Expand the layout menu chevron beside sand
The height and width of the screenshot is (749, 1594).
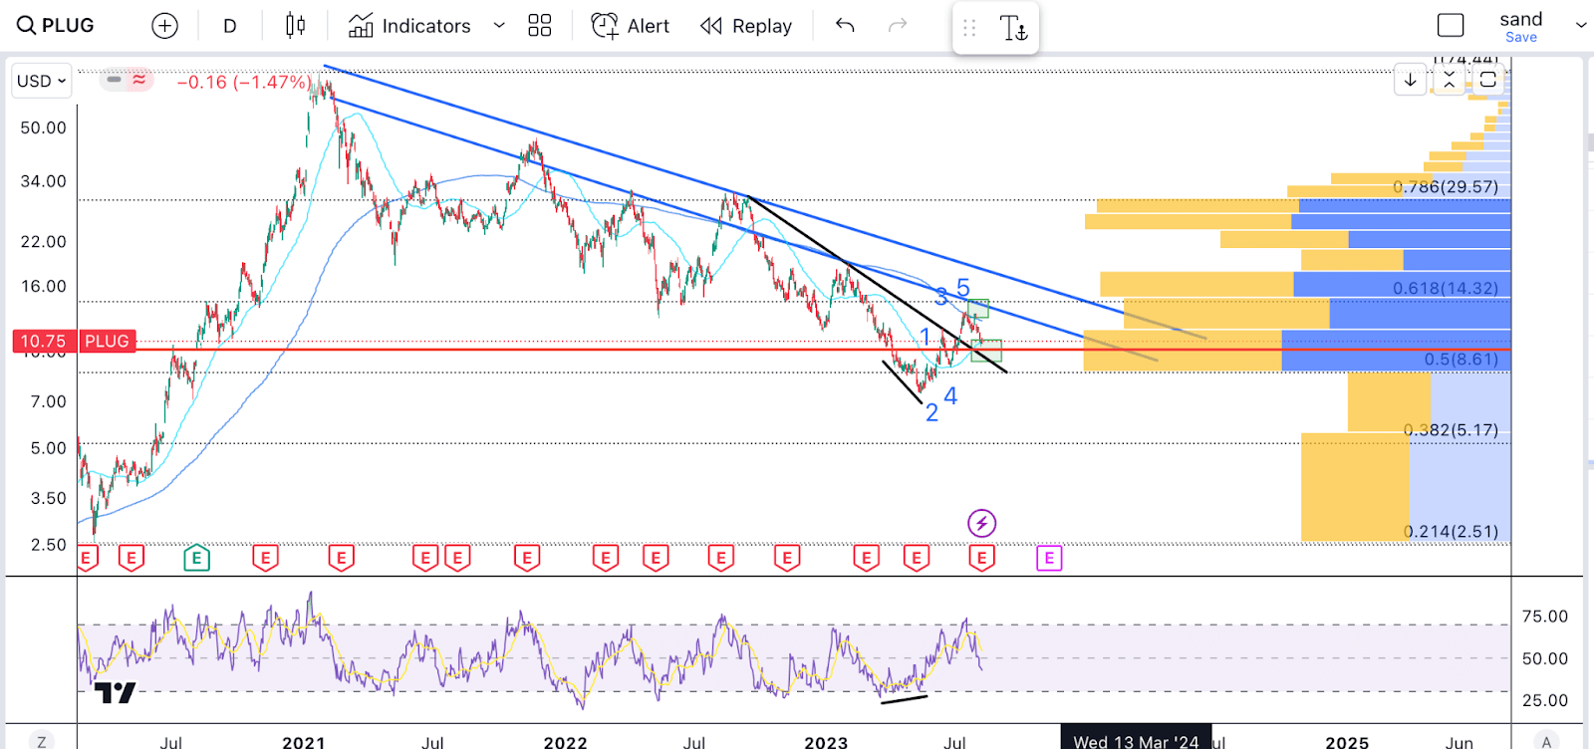[x=1581, y=25]
